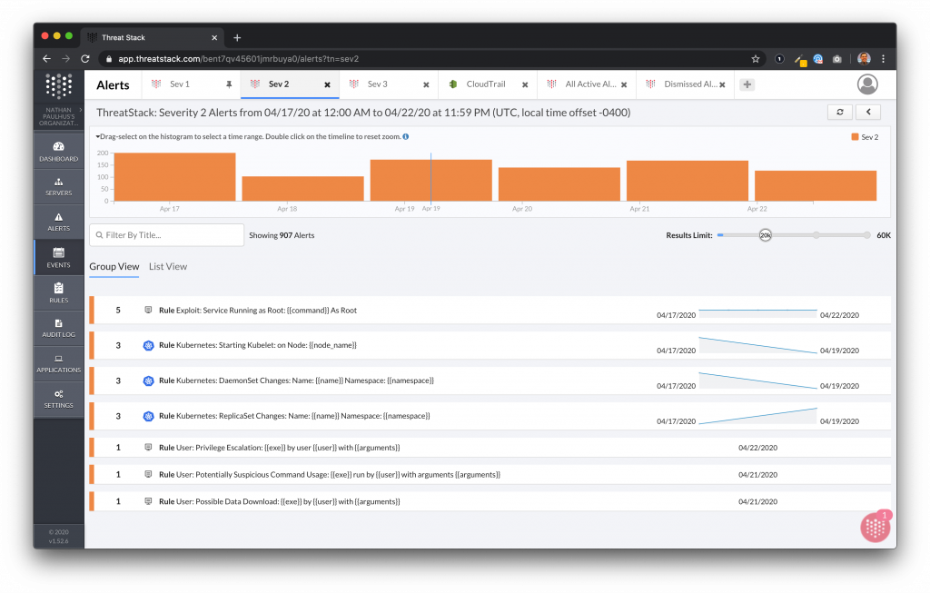Screen dimensions: 930x593
Task: Open the Dashboard sidebar section
Action: (58, 152)
